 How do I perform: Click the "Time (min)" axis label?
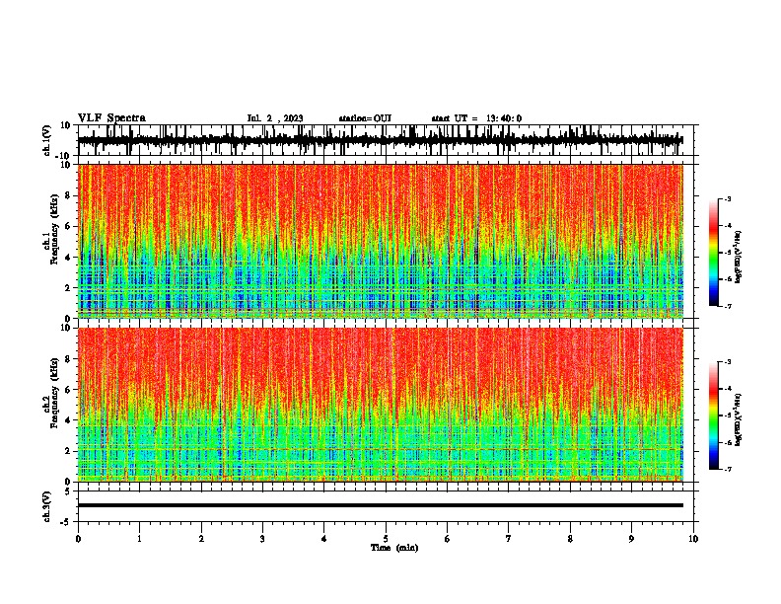(394, 548)
